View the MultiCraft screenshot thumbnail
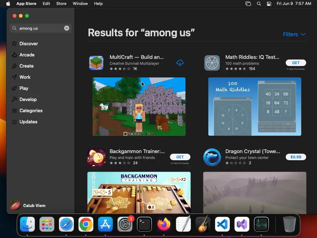Image resolution: width=317 pixels, height=238 pixels. click(139, 107)
